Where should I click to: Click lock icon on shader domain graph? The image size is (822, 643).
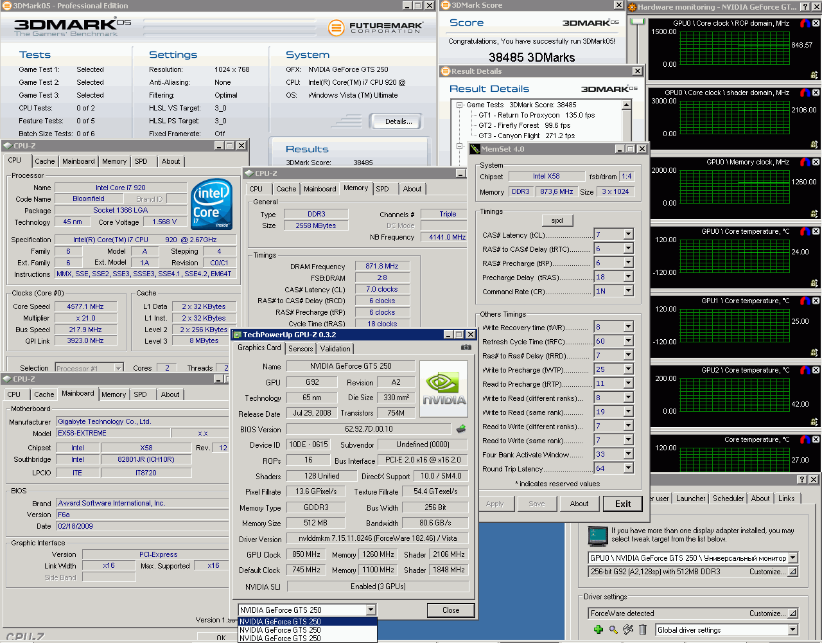[x=814, y=144]
